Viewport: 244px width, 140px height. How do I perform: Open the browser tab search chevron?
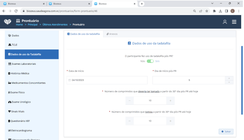click(x=212, y=3)
